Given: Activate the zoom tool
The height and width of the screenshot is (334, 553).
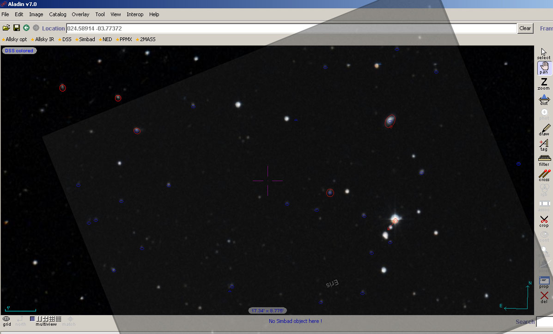Looking at the screenshot, I should (544, 84).
